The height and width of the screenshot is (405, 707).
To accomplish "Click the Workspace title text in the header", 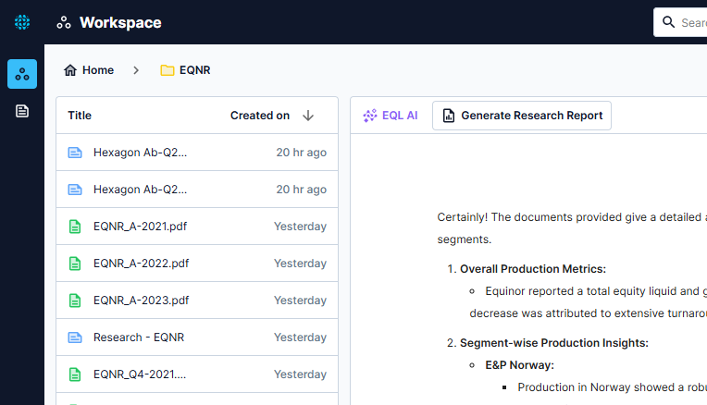I will [120, 22].
